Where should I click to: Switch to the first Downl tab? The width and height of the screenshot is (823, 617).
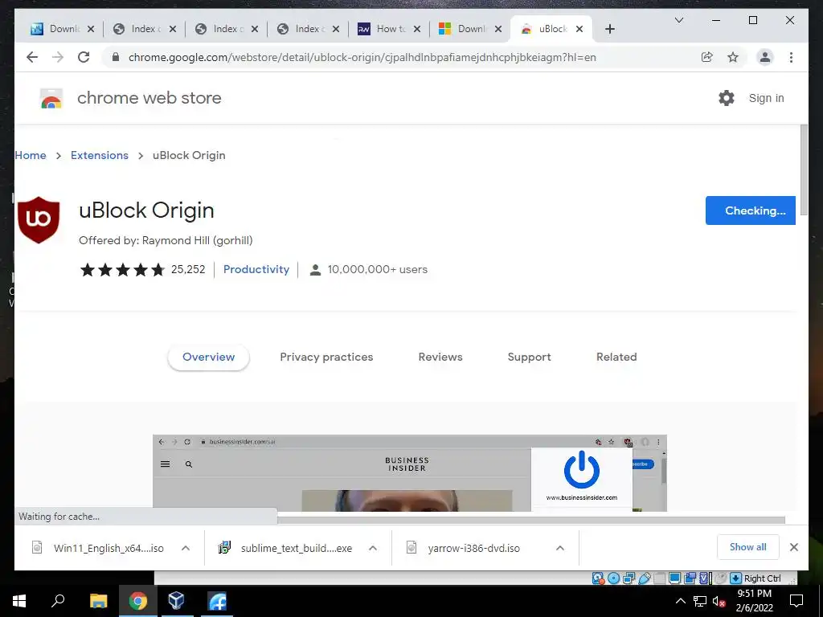pyautogui.click(x=55, y=29)
